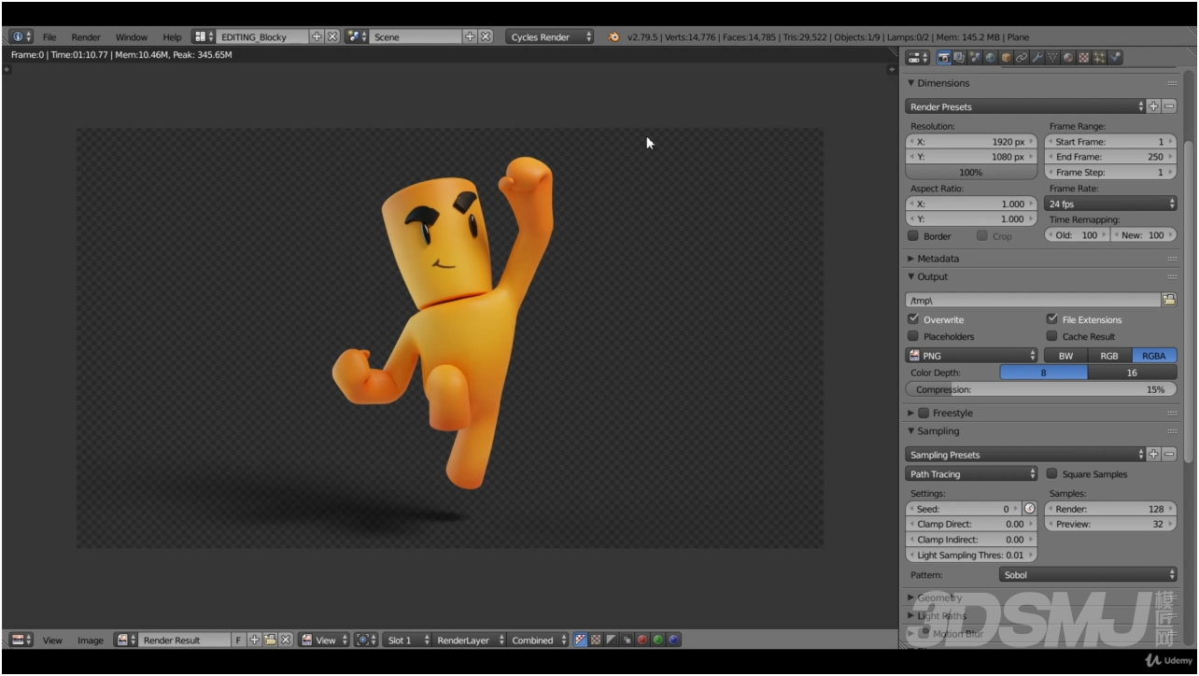Open the Sobol pattern dropdown
The image size is (1199, 676).
(x=1088, y=575)
